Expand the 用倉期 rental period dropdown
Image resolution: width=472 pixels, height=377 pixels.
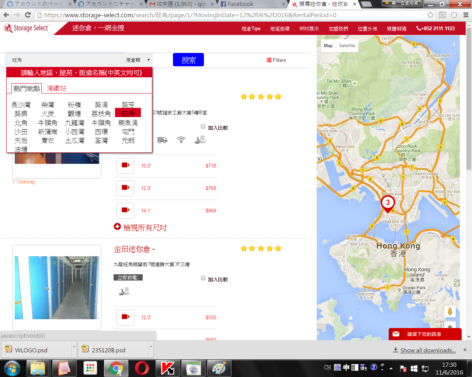138,60
